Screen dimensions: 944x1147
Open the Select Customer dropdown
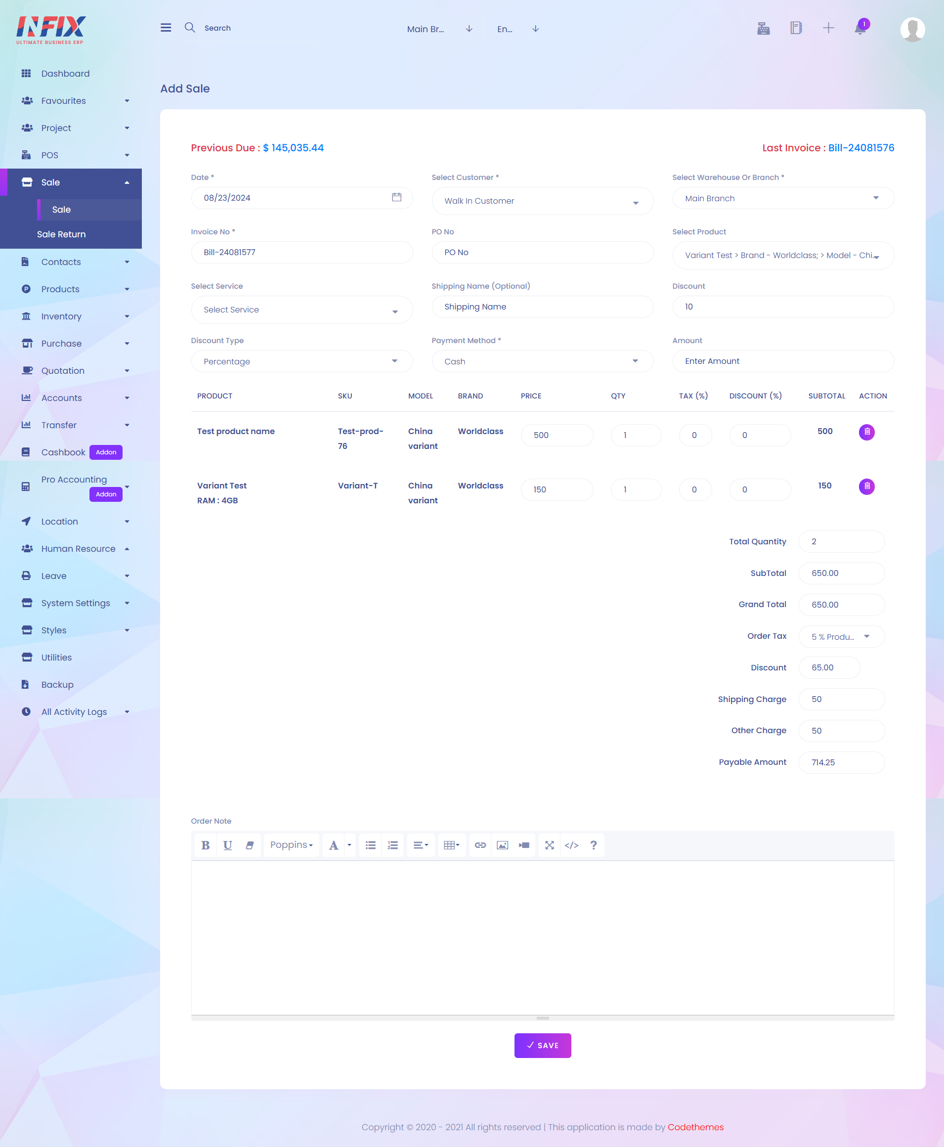point(542,201)
